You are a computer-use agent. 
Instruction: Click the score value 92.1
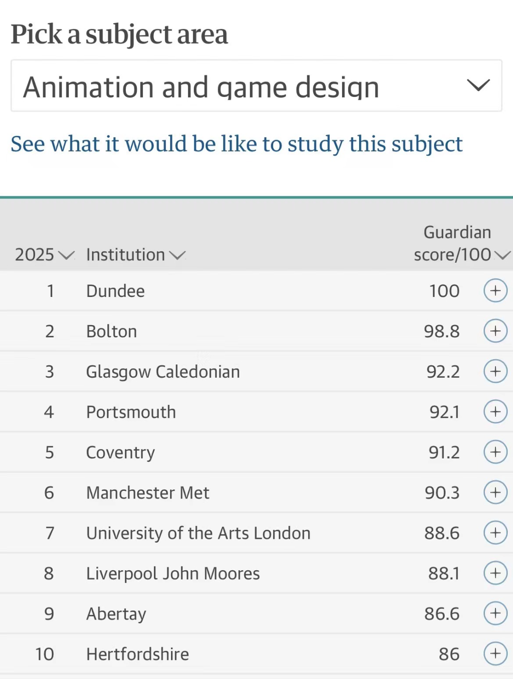[x=445, y=412]
